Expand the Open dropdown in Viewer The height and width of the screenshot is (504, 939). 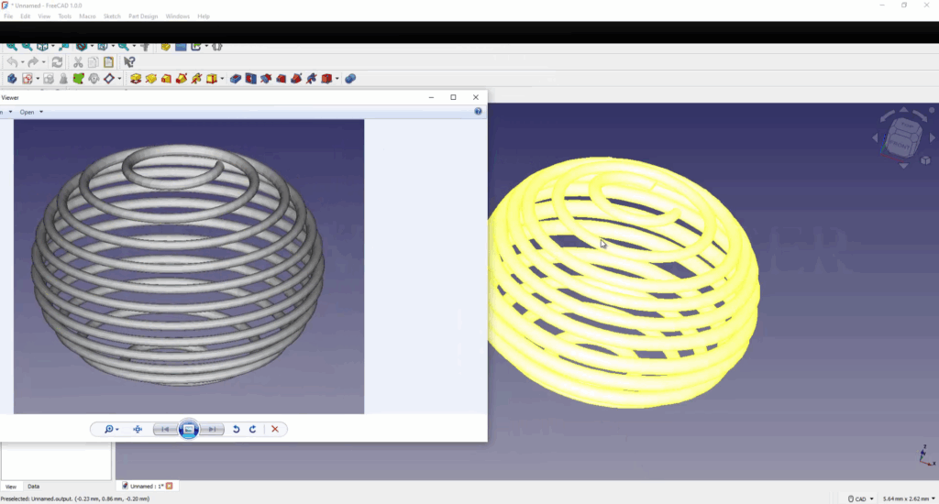point(31,112)
